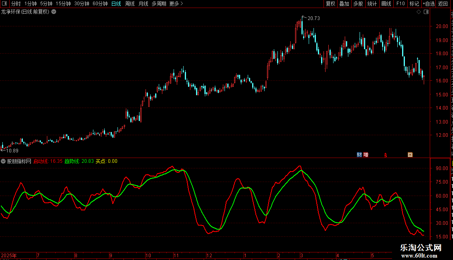Click the diamond marker icon above the chart
The image size is (453, 260).
pyautogui.click(x=419, y=12)
